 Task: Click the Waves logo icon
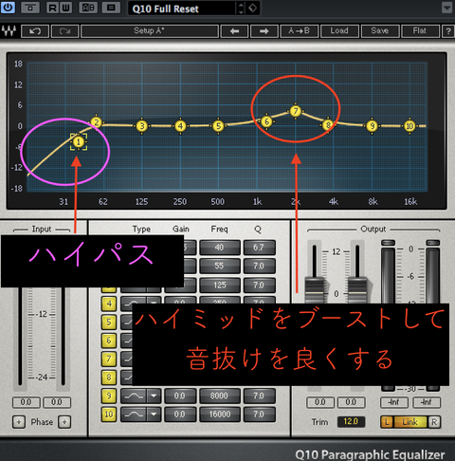pos(9,31)
